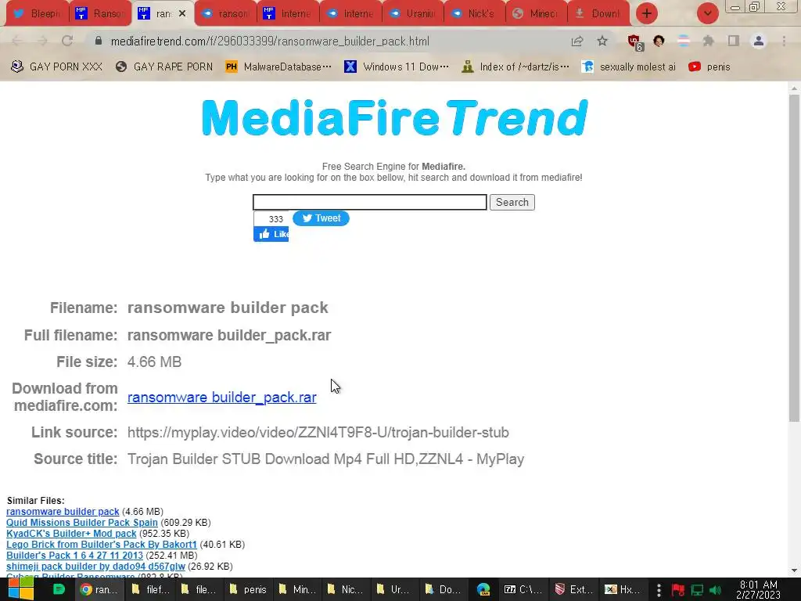Switch to the Downloads tab

(598, 13)
